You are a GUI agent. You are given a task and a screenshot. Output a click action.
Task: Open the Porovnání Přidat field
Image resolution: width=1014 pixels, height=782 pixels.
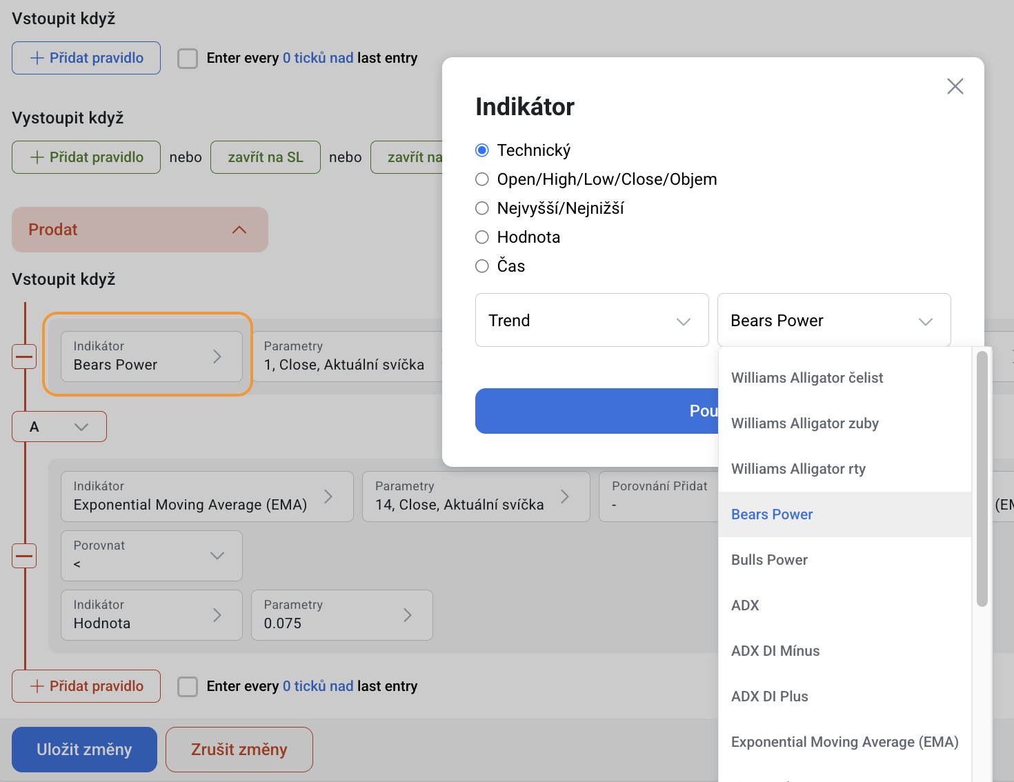point(659,497)
